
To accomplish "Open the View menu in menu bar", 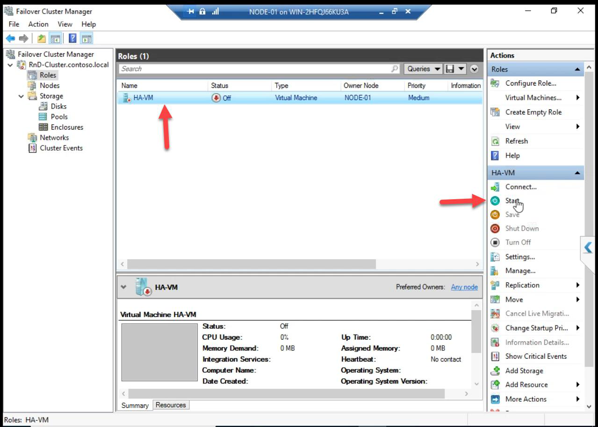I will [65, 24].
